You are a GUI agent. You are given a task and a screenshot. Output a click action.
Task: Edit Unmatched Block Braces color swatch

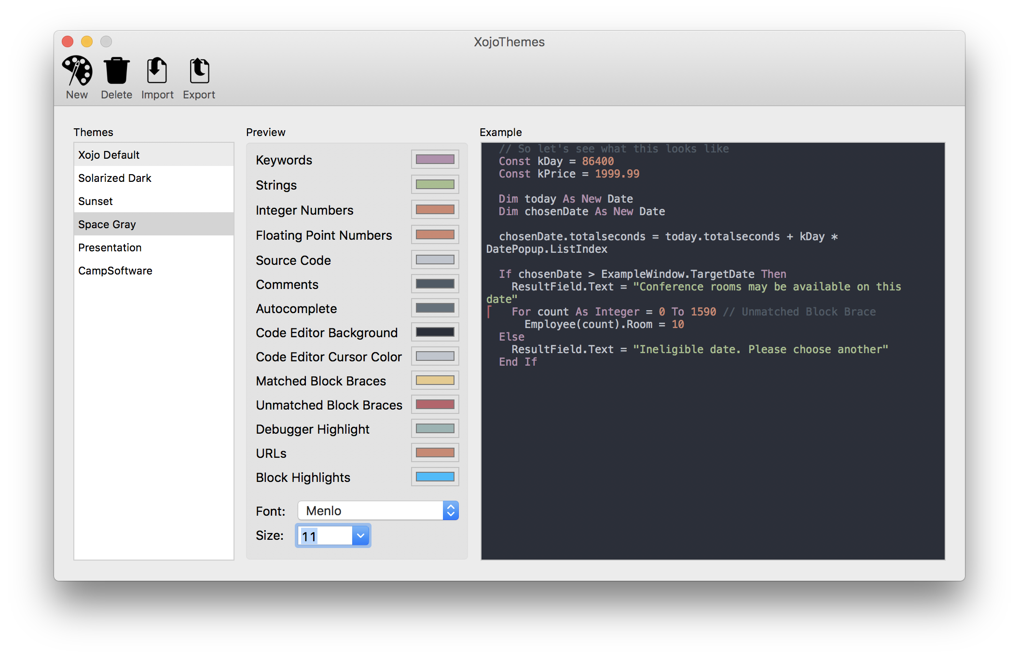click(x=435, y=404)
